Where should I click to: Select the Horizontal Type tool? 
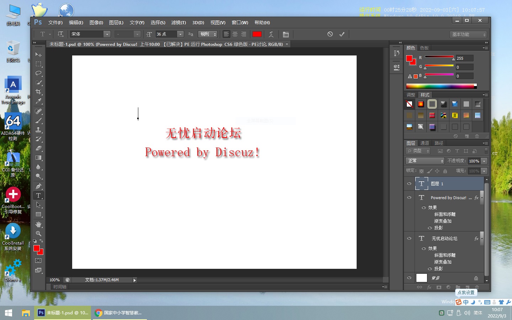38,196
